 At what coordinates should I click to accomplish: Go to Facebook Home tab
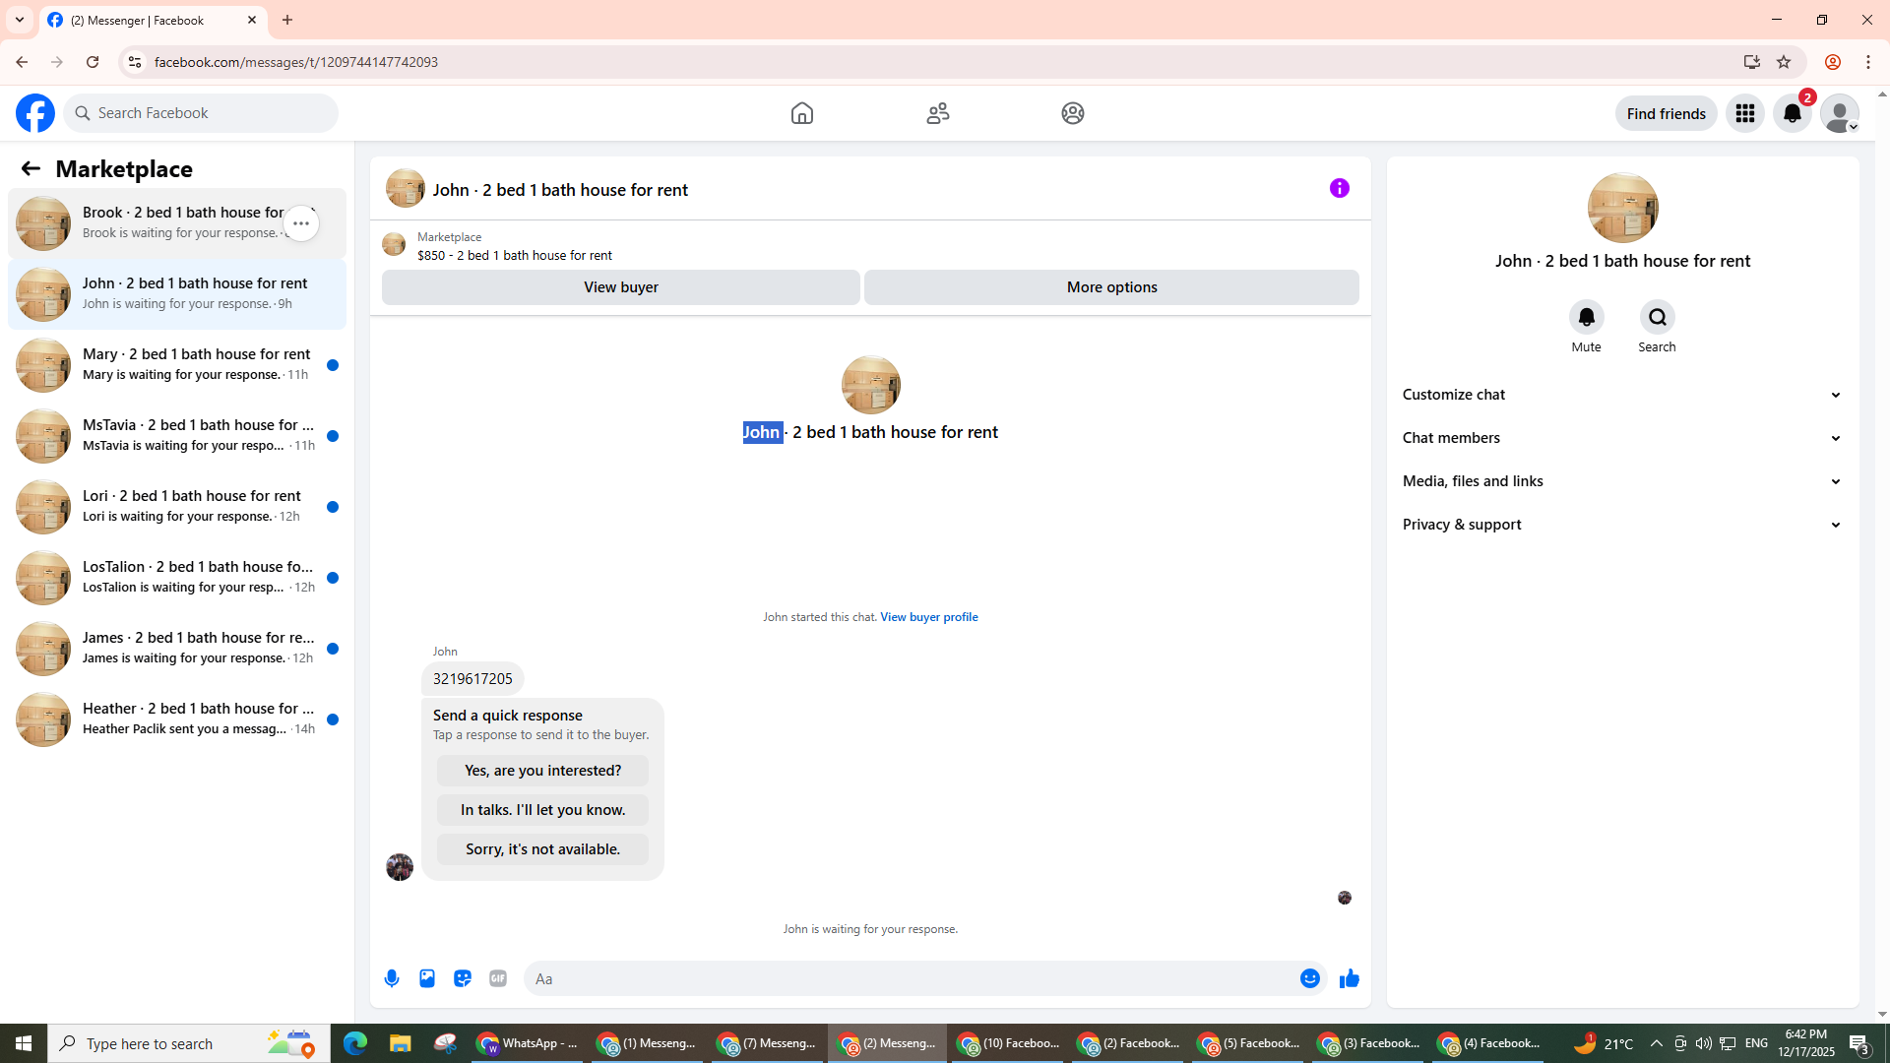801,113
